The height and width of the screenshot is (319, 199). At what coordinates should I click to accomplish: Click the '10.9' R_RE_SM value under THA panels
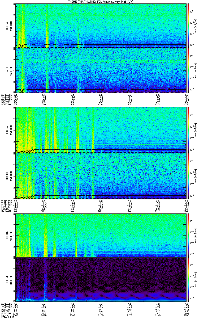pos(186,104)
